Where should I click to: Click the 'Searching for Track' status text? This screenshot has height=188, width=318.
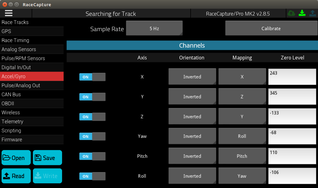pyautogui.click(x=111, y=14)
